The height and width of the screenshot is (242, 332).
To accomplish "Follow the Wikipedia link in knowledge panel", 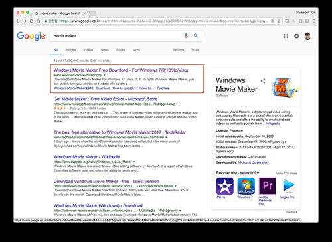I will pos(273,124).
